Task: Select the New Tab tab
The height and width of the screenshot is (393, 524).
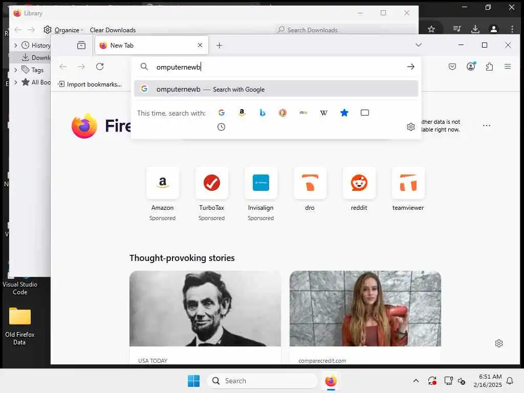Action: [x=151, y=45]
